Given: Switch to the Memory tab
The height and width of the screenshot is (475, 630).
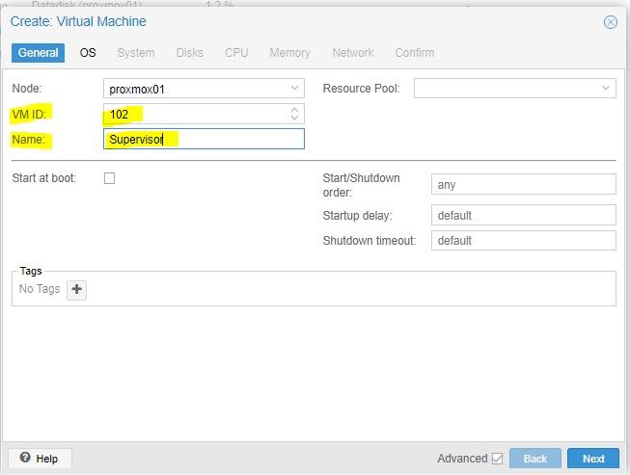Looking at the screenshot, I should pos(289,53).
